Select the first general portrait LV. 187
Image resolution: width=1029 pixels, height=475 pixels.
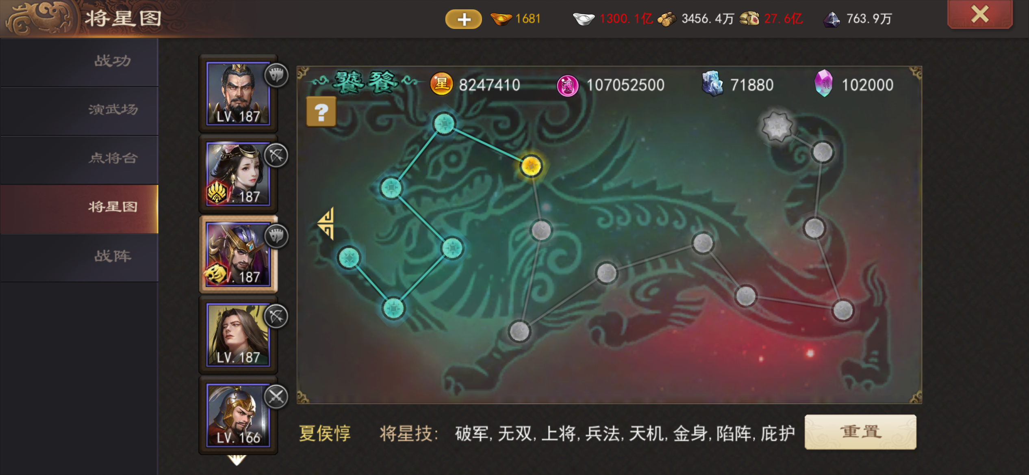coord(239,93)
